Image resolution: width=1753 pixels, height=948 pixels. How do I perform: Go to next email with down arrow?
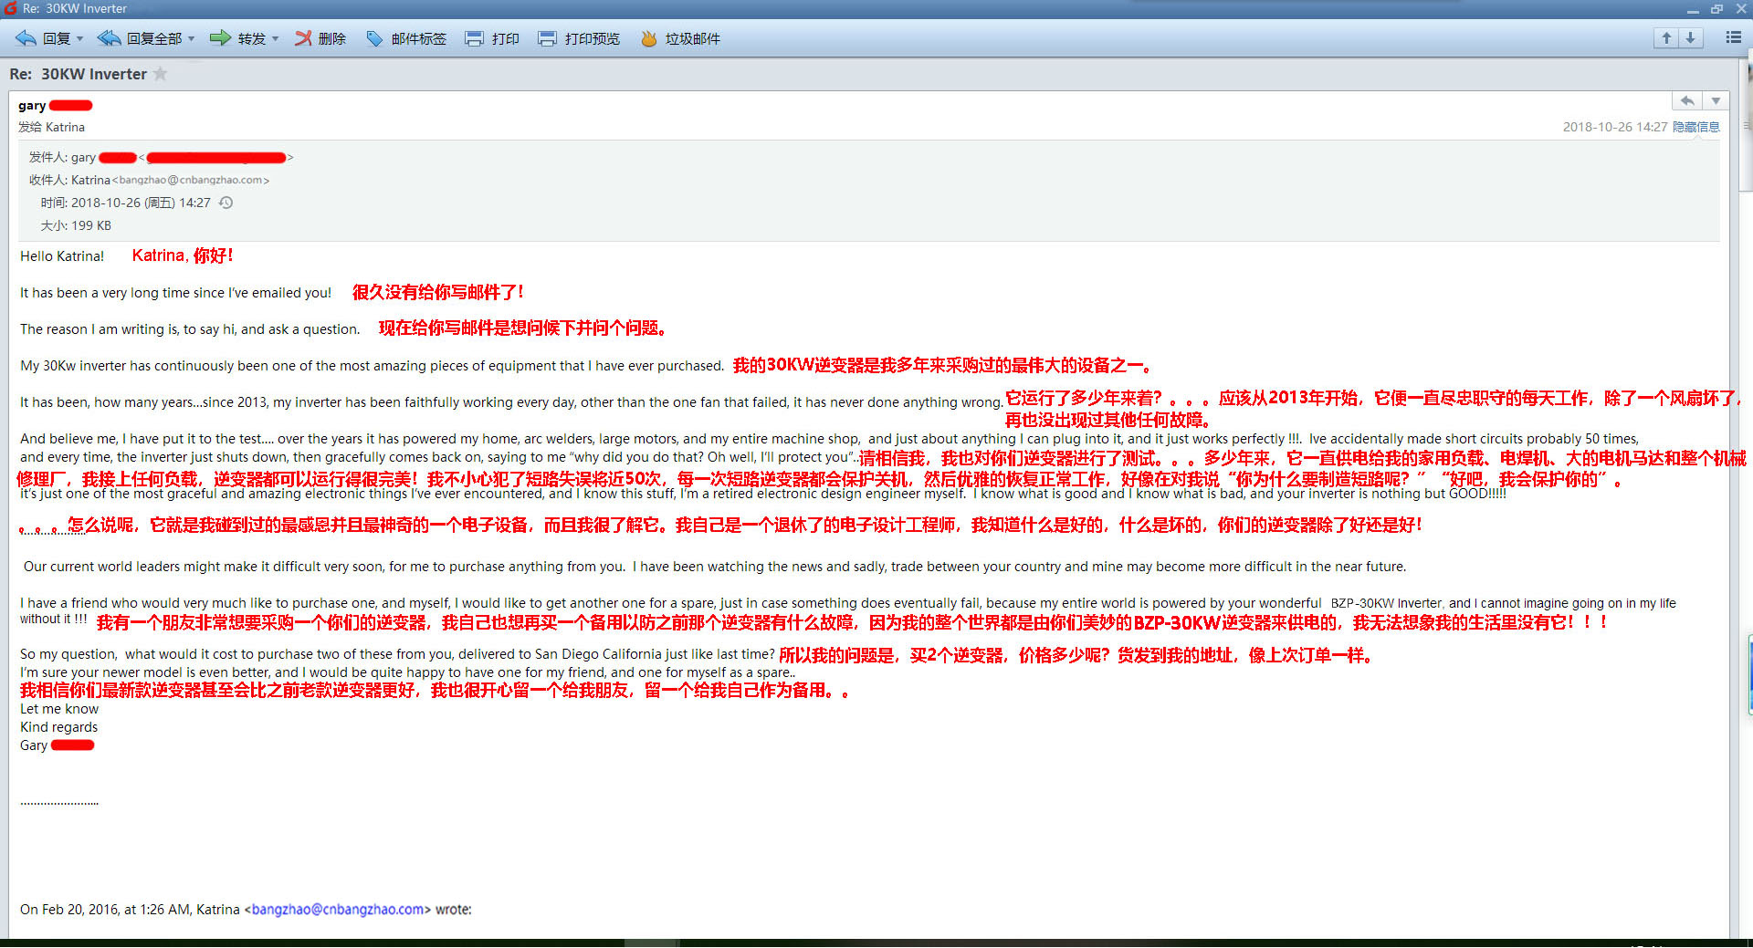point(1690,37)
